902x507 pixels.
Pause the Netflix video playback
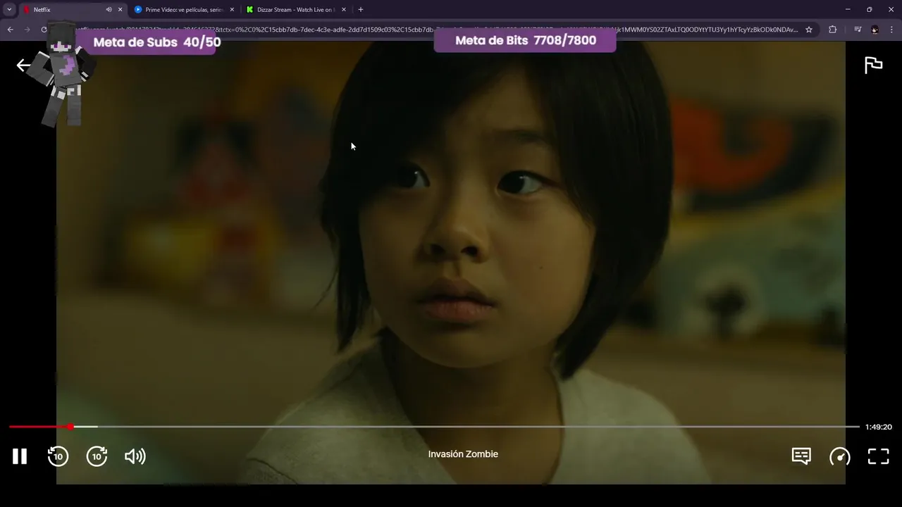pos(20,456)
